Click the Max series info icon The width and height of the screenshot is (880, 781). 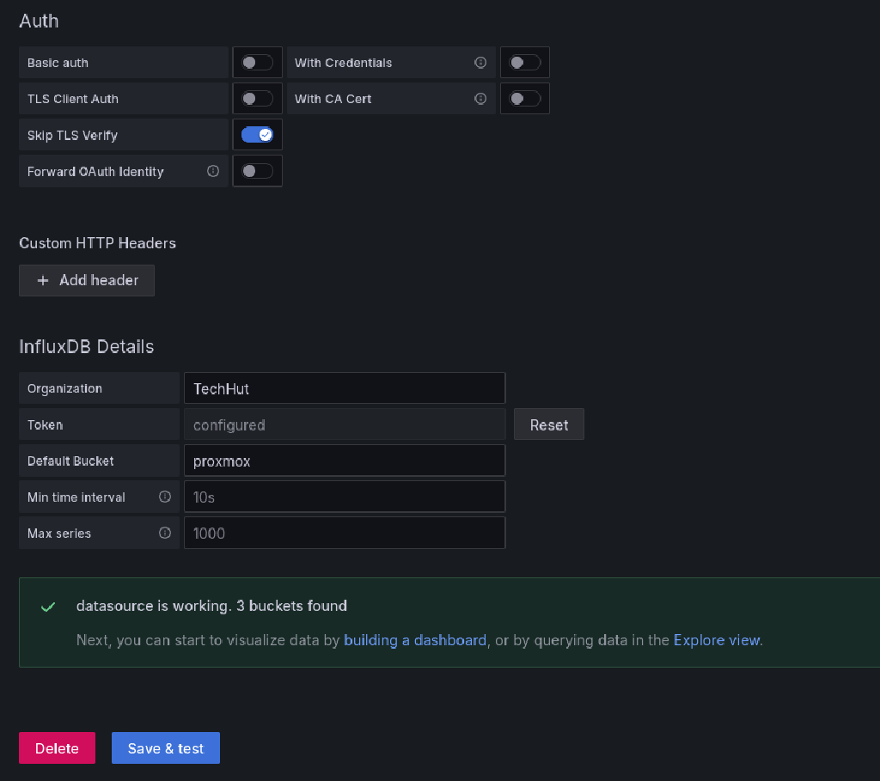pyautogui.click(x=166, y=533)
